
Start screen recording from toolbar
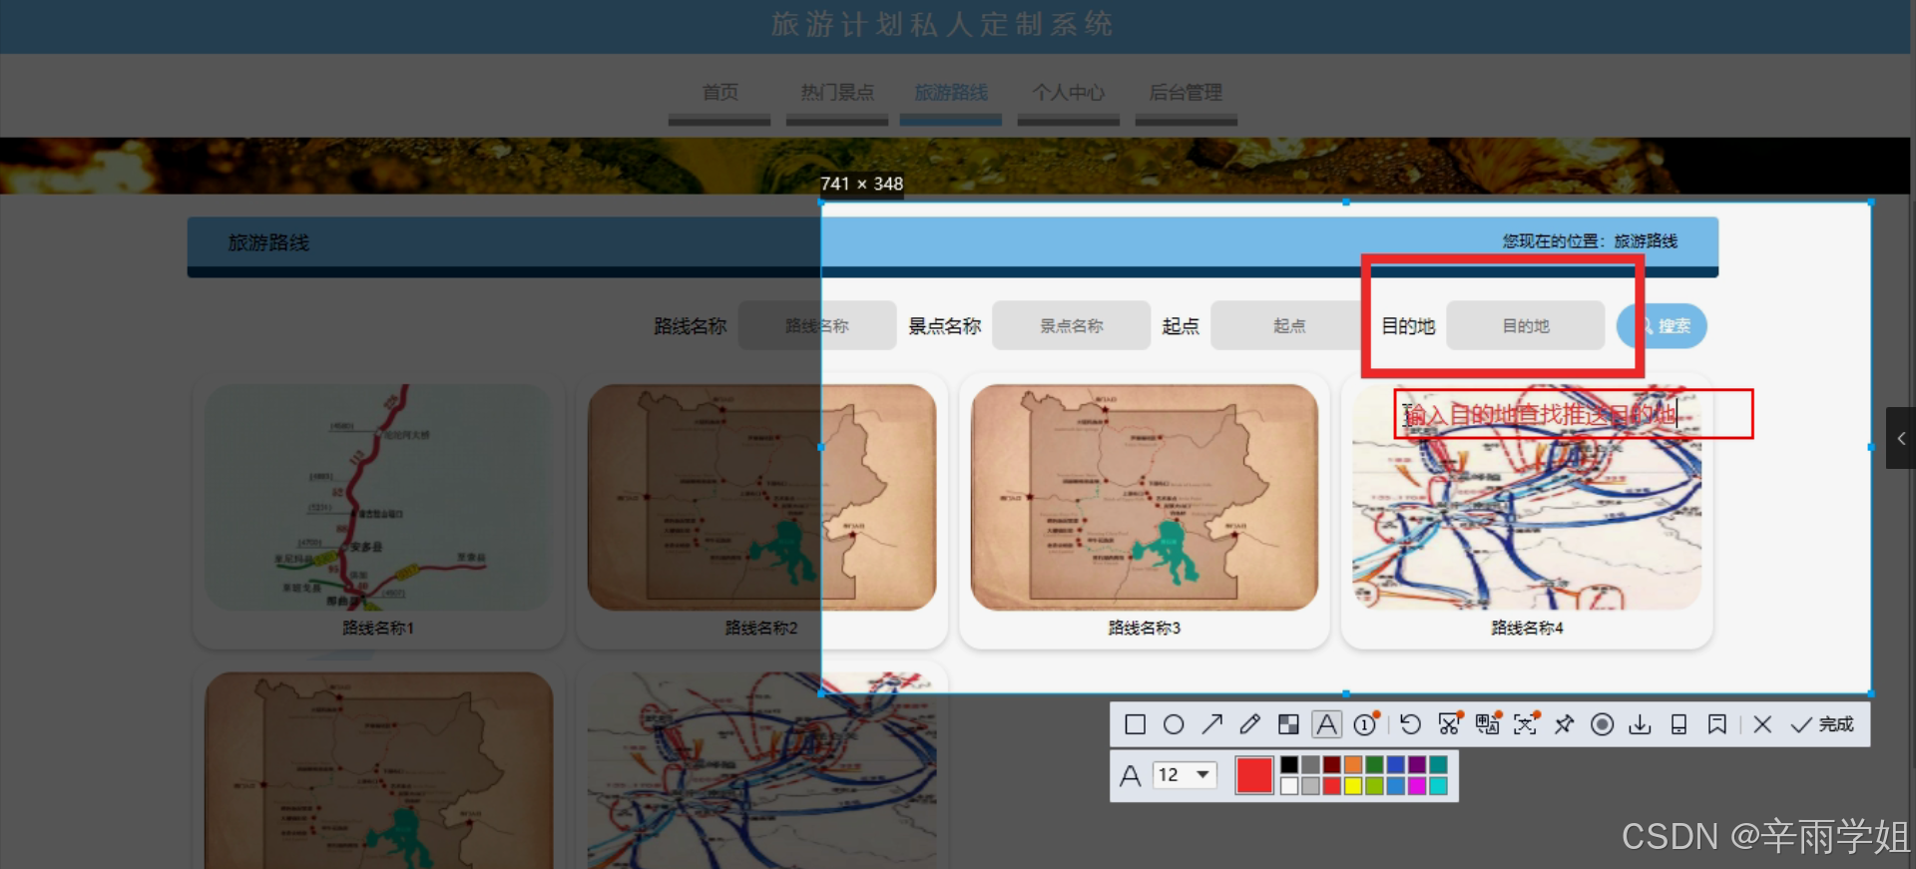tap(1602, 724)
